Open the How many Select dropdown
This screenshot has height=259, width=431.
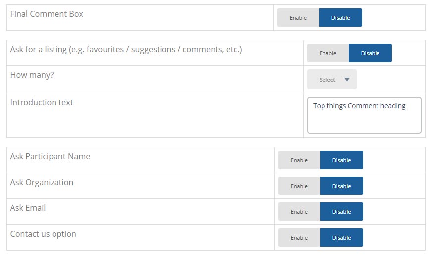tap(332, 79)
